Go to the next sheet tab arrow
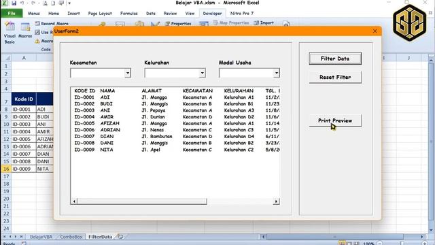 point(16,237)
